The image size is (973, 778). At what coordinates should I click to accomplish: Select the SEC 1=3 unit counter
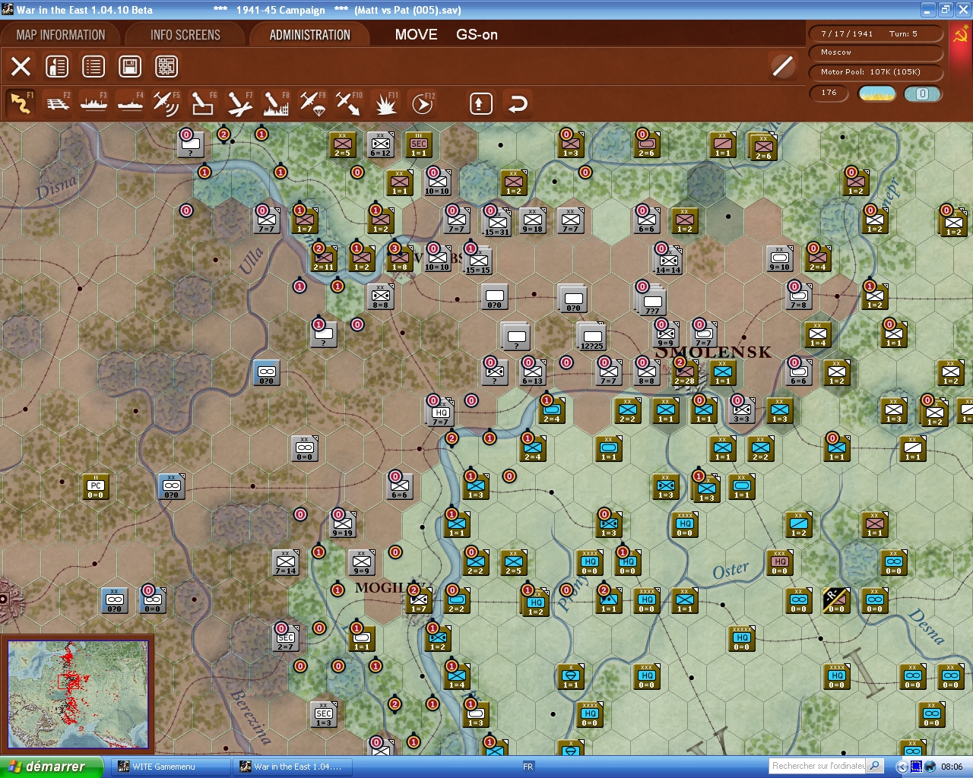[x=324, y=715]
